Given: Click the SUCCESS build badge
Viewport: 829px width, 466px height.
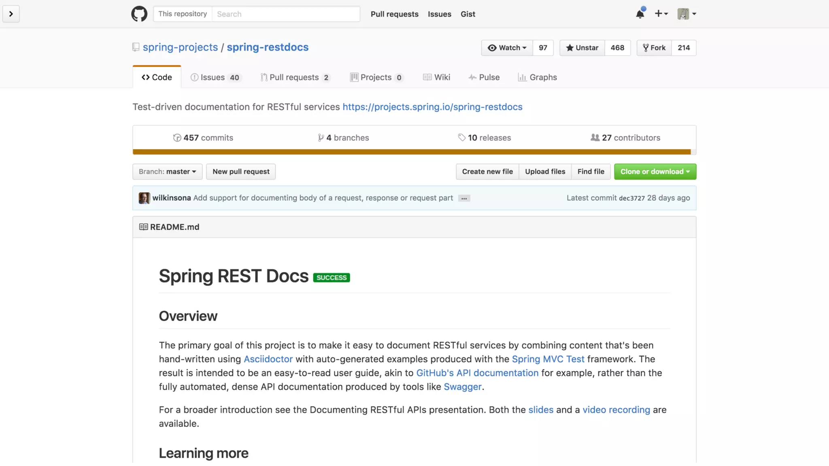Looking at the screenshot, I should [331, 277].
